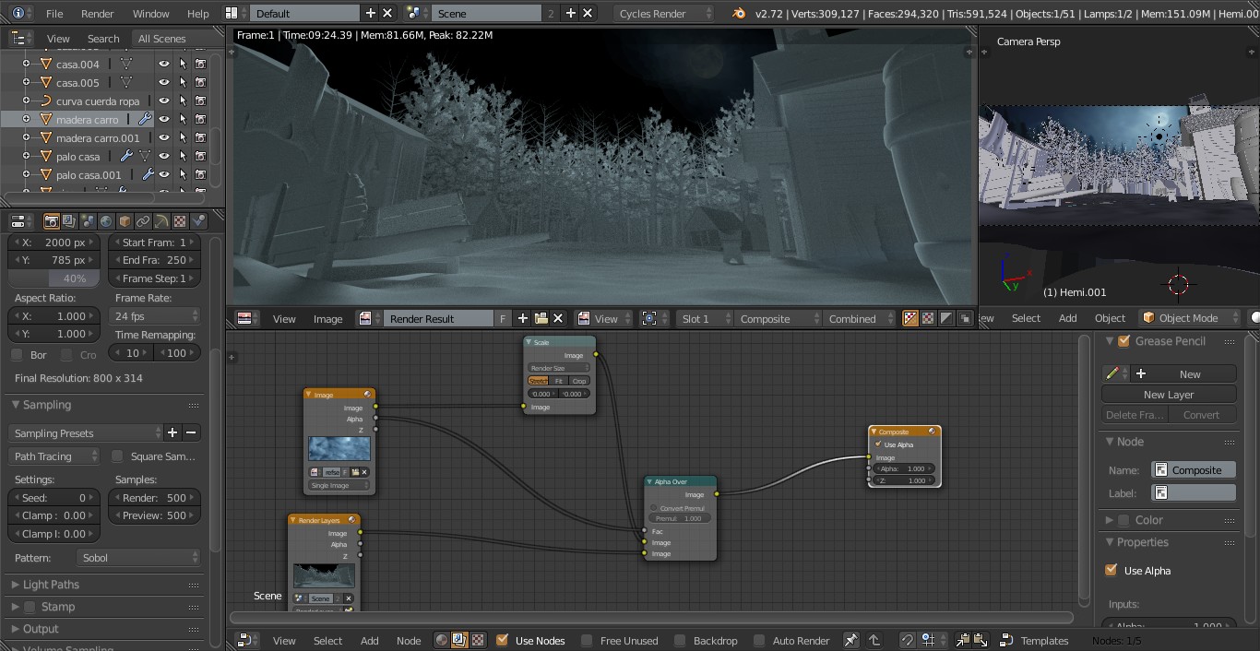Enable Auto Render checkbox
The width and height of the screenshot is (1260, 651).
(759, 640)
